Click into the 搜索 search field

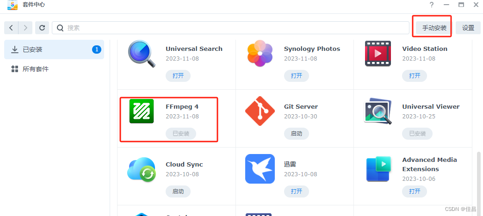point(230,28)
